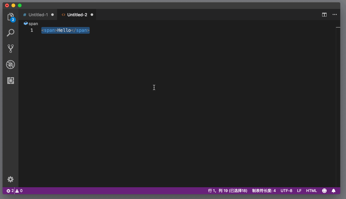Select the Untitled-2 tab
This screenshot has height=199, width=346.
point(77,15)
